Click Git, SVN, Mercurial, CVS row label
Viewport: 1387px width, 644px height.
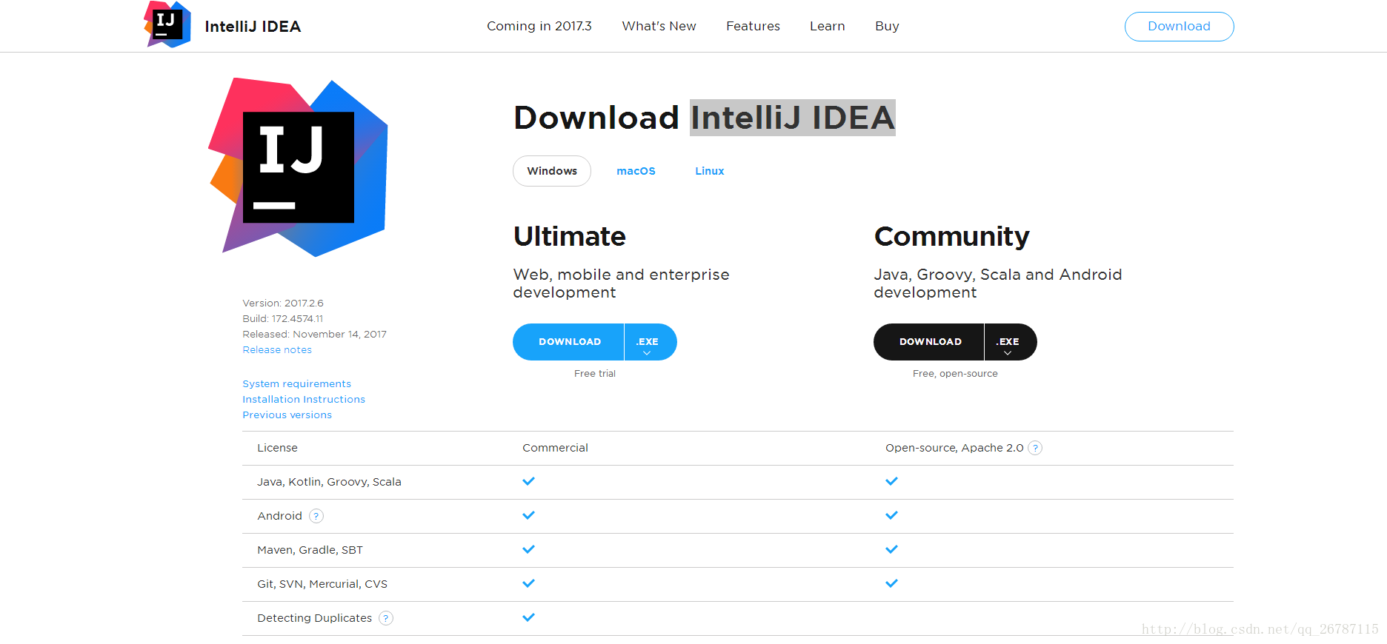click(x=322, y=584)
